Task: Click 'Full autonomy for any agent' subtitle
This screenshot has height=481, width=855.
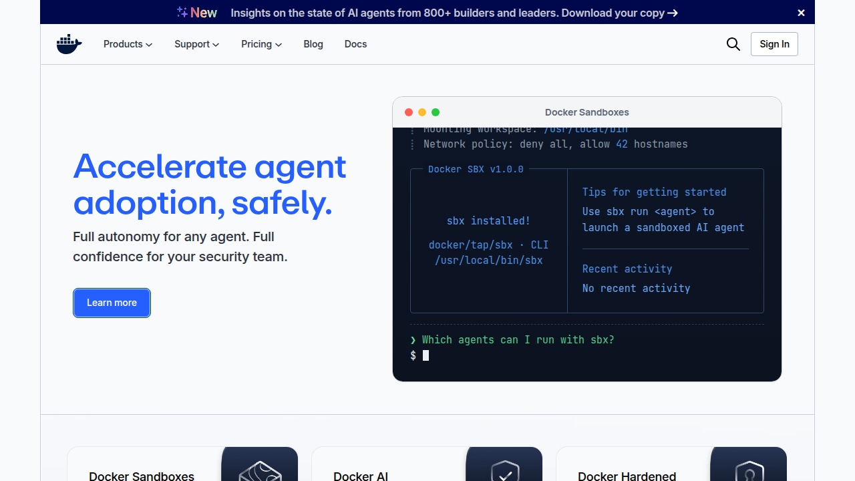Action: [x=180, y=247]
